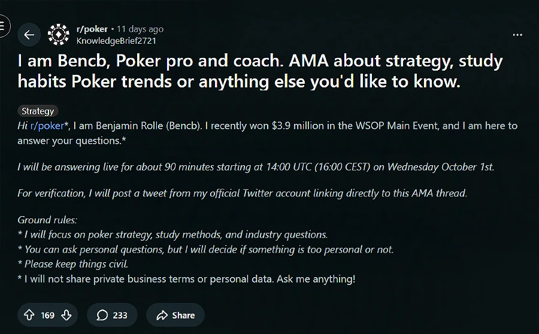This screenshot has height=334, width=539.
Task: Click the paragraph about answering live
Action: tap(256, 167)
